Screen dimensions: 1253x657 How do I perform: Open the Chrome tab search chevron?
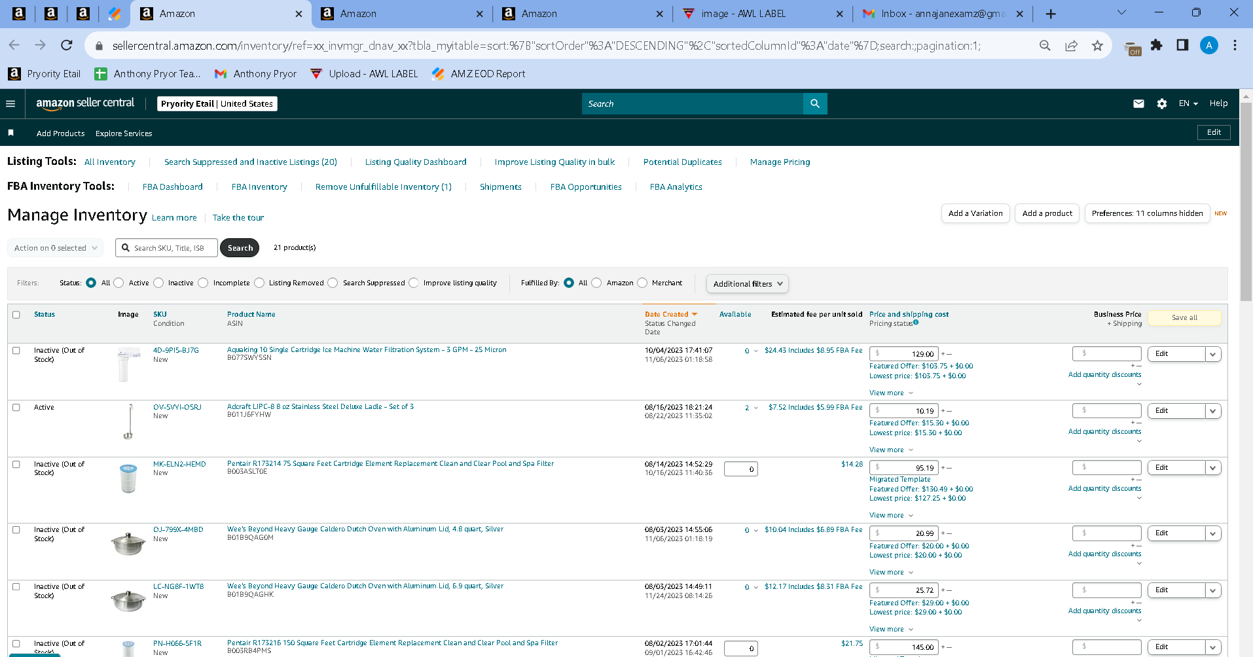pos(1121,12)
